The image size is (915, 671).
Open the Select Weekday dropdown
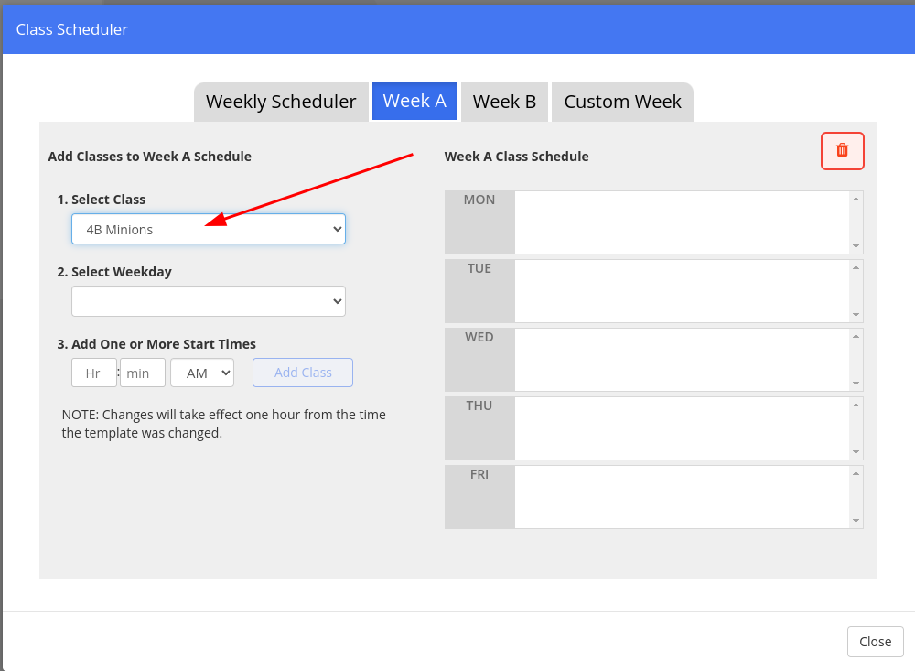[x=209, y=301]
